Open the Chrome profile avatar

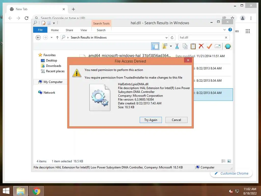coord(243,18)
